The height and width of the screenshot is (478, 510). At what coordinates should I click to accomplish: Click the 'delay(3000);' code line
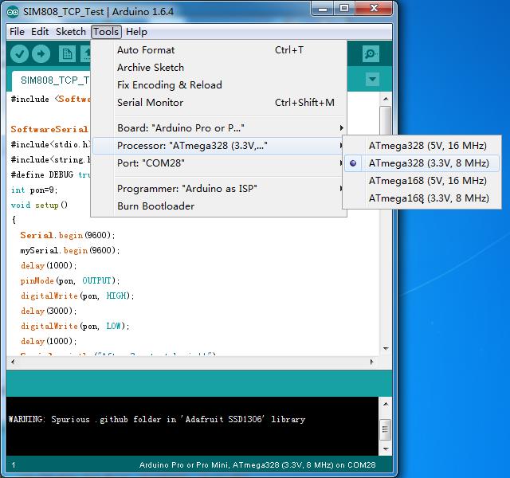(x=49, y=311)
